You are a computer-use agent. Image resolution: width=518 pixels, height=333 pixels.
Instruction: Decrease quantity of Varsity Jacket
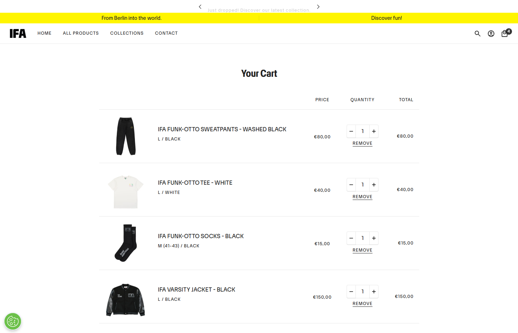tap(351, 292)
